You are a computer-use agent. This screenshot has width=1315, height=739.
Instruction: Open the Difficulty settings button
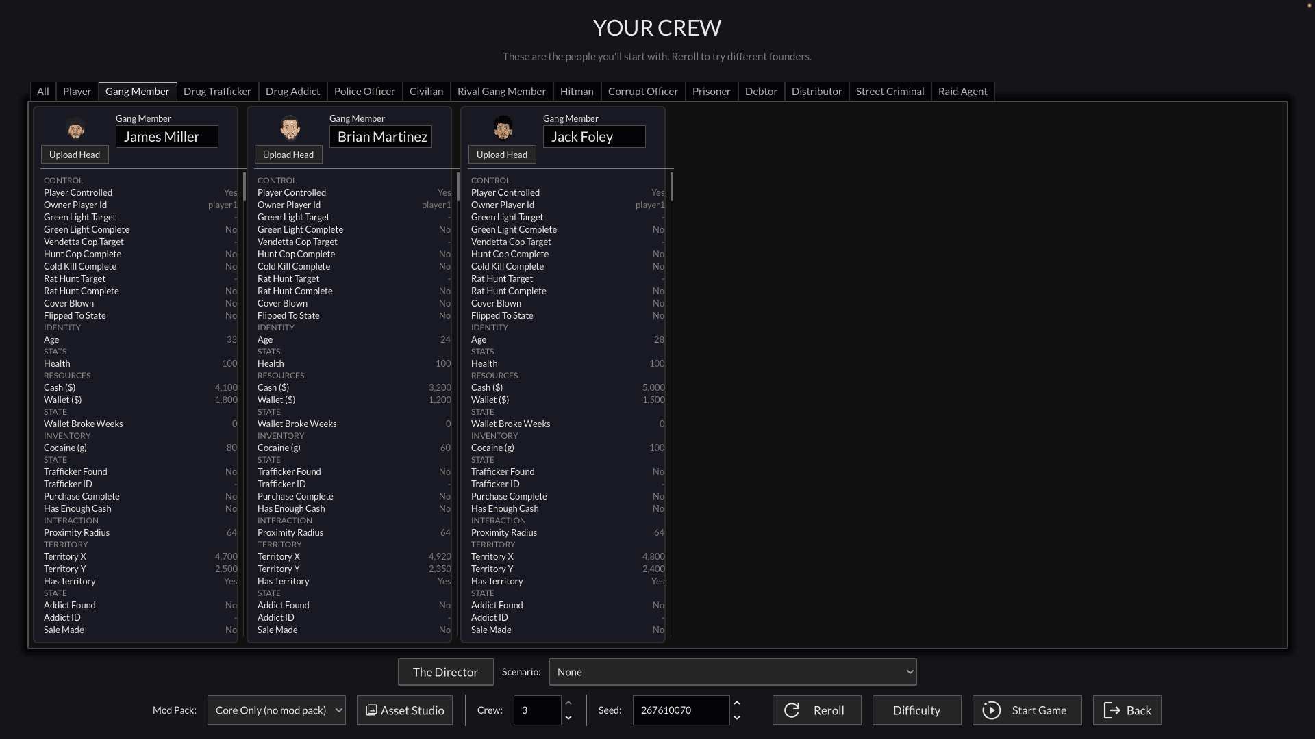coord(916,710)
